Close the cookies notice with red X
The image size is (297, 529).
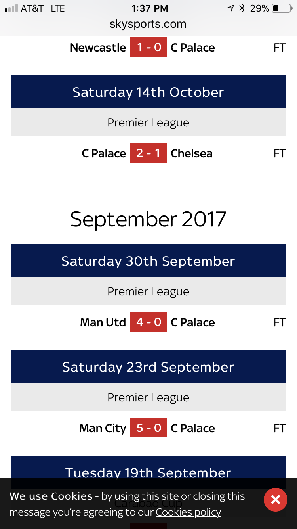[x=275, y=499]
